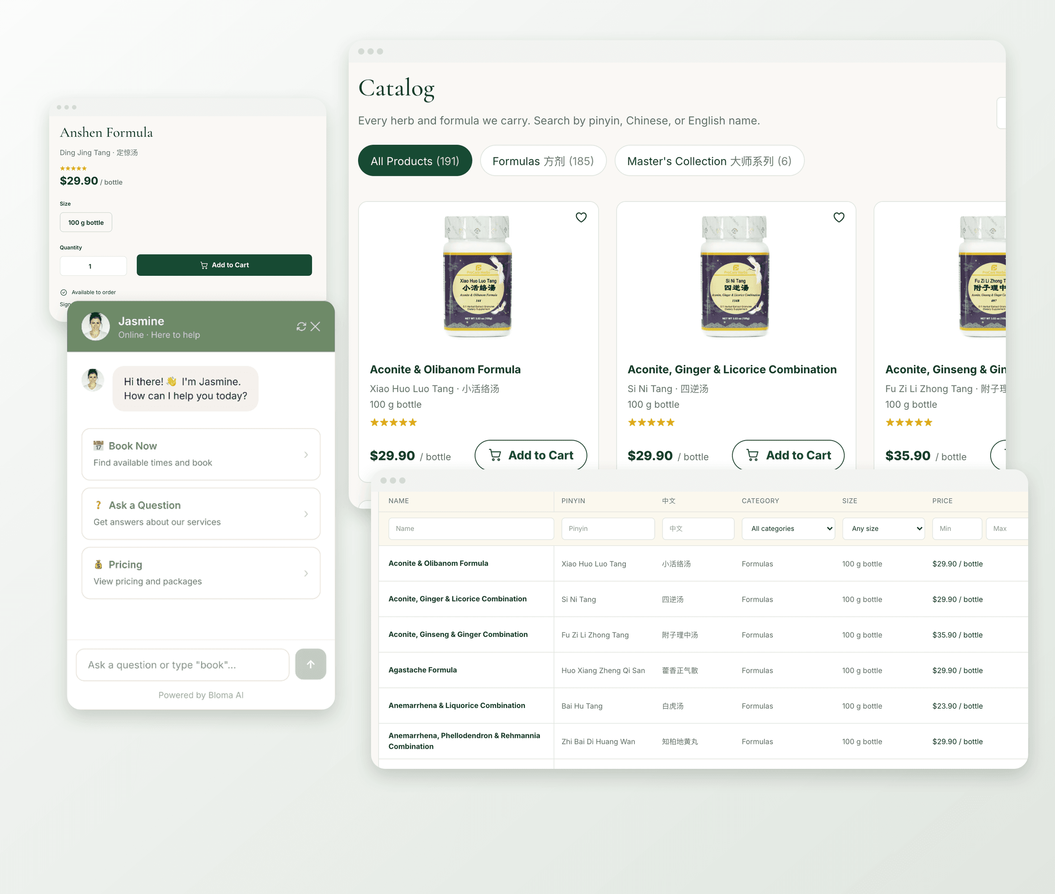Open the Any size dropdown
Image resolution: width=1055 pixels, height=894 pixels.
coord(883,529)
